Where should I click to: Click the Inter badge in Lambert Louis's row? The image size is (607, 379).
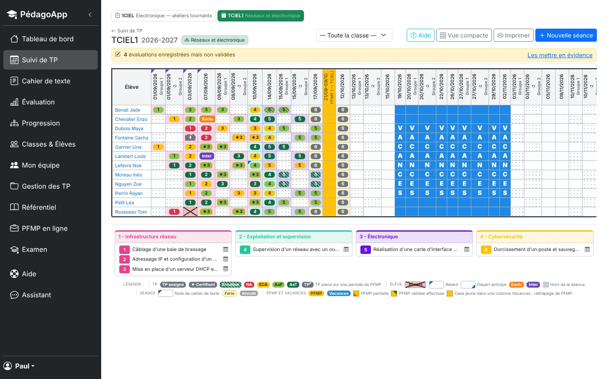click(x=207, y=156)
